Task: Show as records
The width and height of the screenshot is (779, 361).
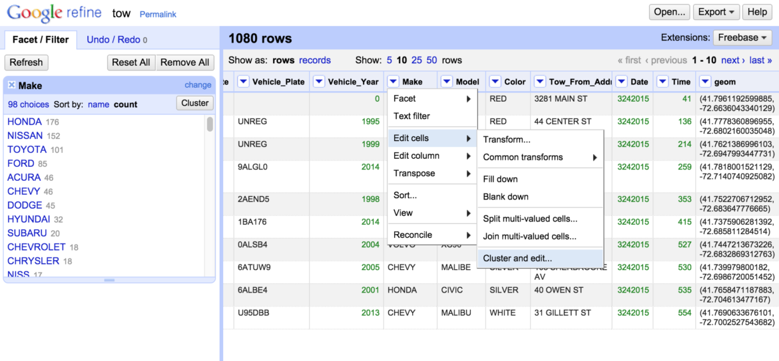Action: 315,60
